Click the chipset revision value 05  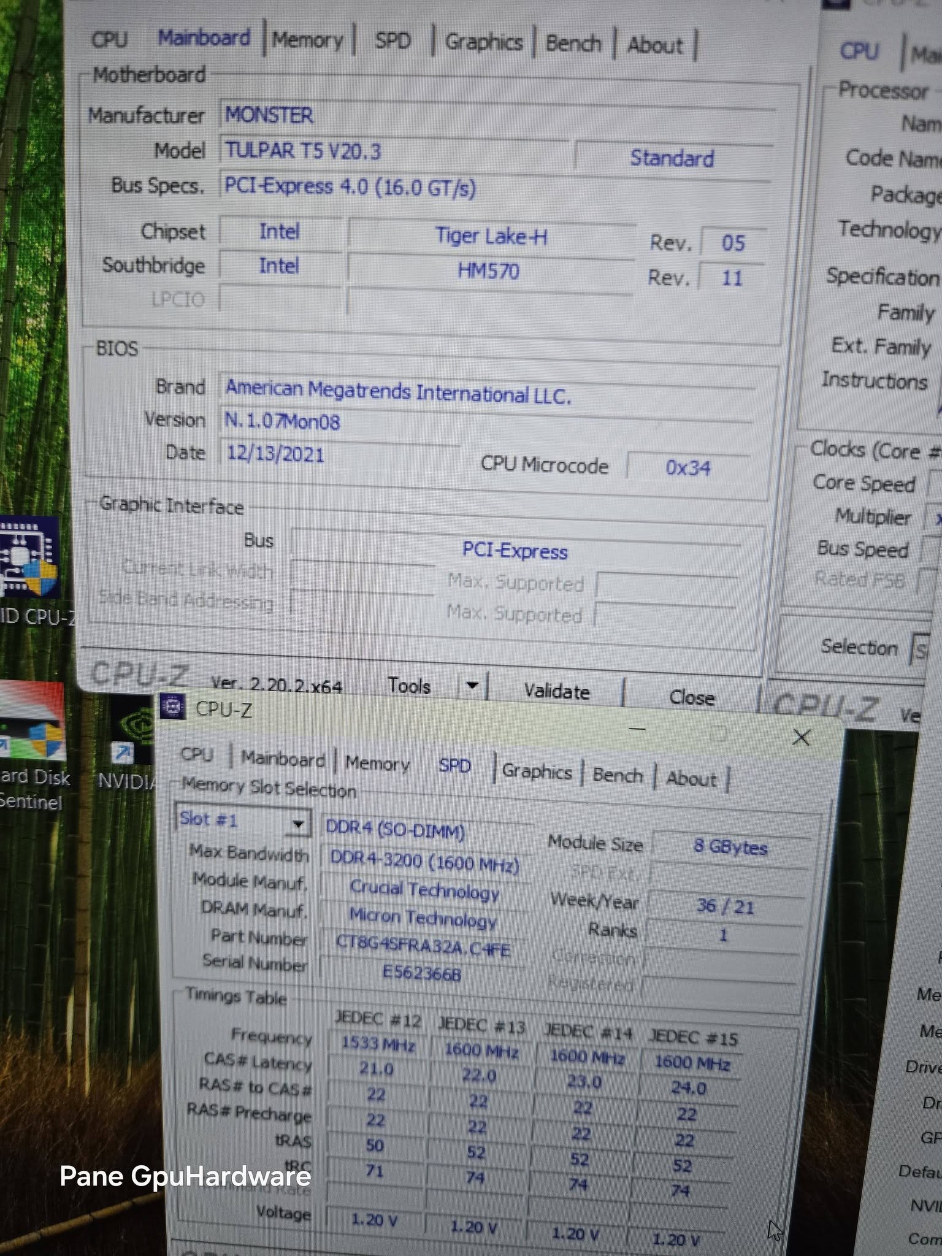733,243
